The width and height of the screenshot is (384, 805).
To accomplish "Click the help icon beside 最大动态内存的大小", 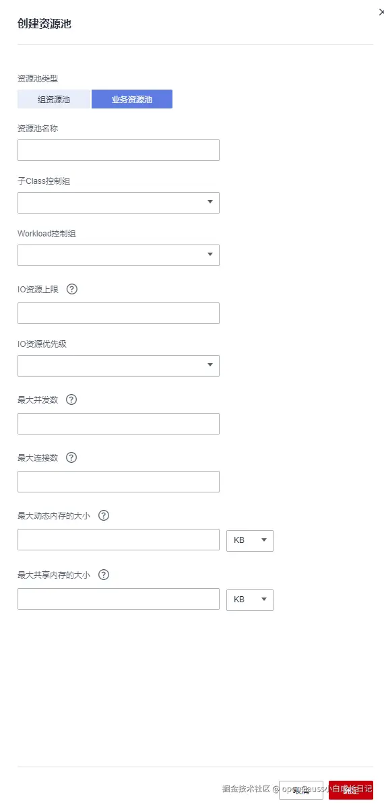I will [104, 516].
